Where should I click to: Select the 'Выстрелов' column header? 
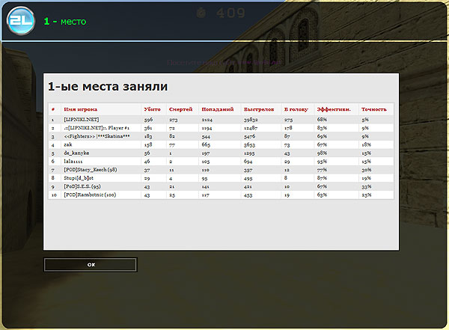[258, 109]
